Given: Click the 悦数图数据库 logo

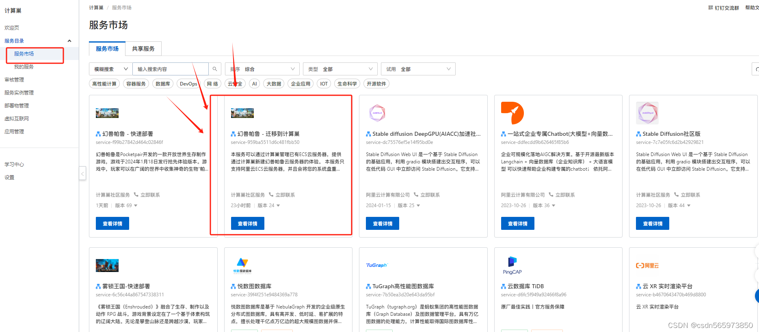Looking at the screenshot, I should click(242, 266).
